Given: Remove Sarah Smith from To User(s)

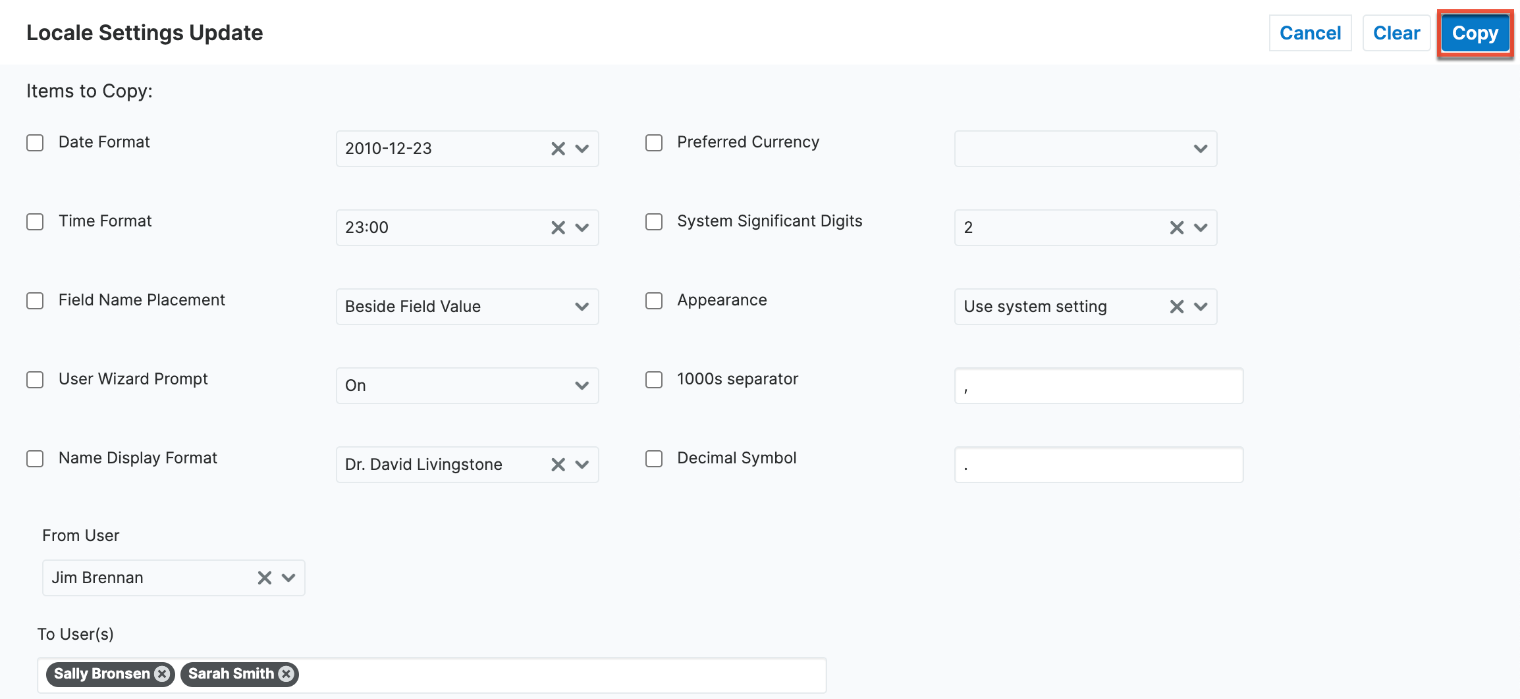Looking at the screenshot, I should [285, 673].
